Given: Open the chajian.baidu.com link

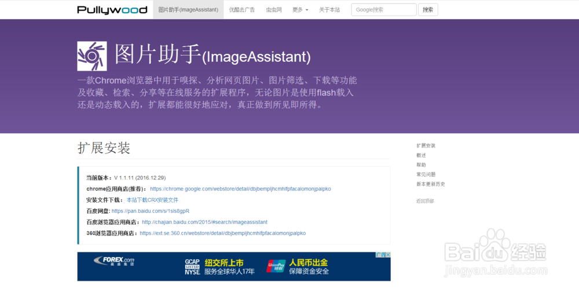Looking at the screenshot, I should [x=204, y=222].
